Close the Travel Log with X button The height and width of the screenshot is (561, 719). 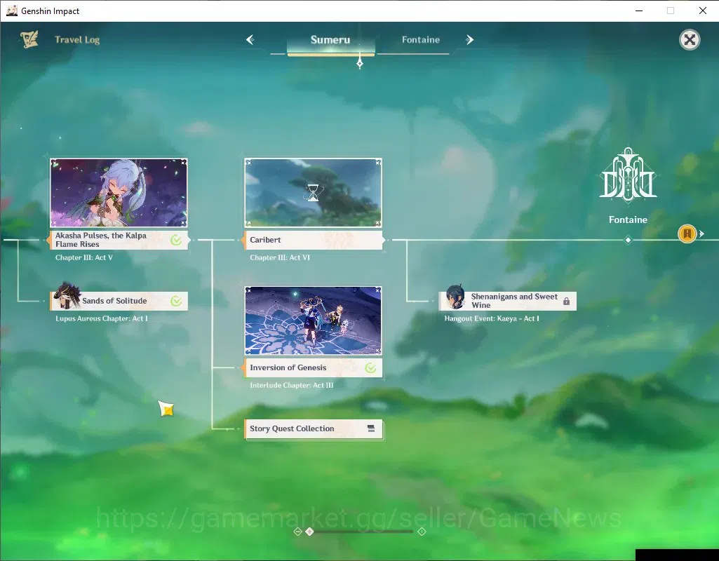[690, 40]
